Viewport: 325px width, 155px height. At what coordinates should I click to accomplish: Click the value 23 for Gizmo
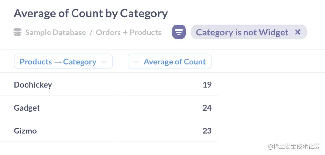pyautogui.click(x=207, y=131)
